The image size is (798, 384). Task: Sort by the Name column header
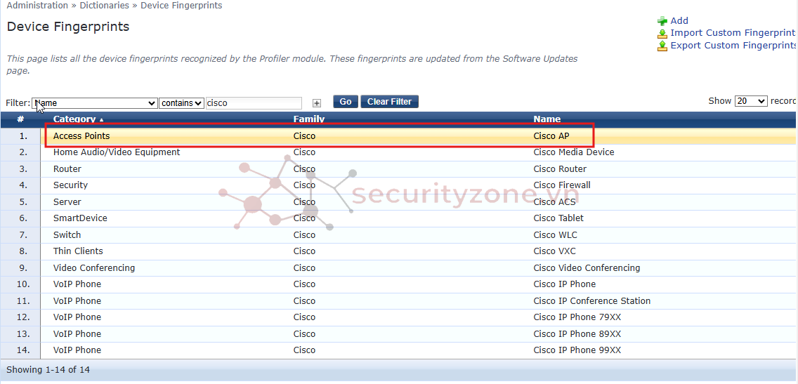tap(547, 119)
